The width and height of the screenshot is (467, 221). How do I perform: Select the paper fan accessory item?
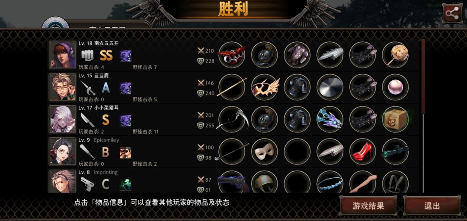tap(395, 55)
